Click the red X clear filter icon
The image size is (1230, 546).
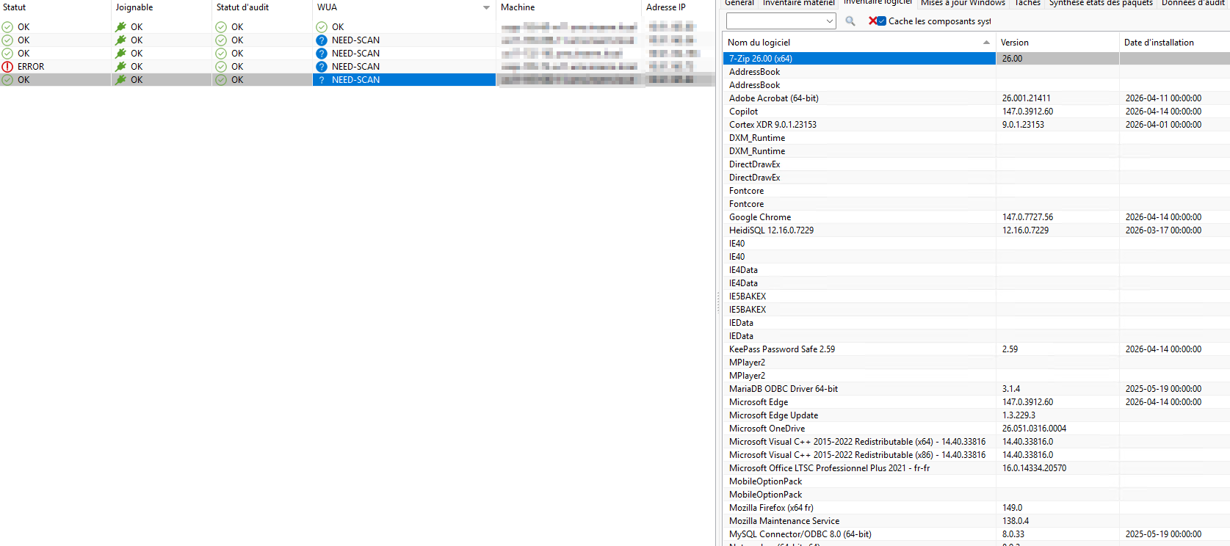[872, 21]
